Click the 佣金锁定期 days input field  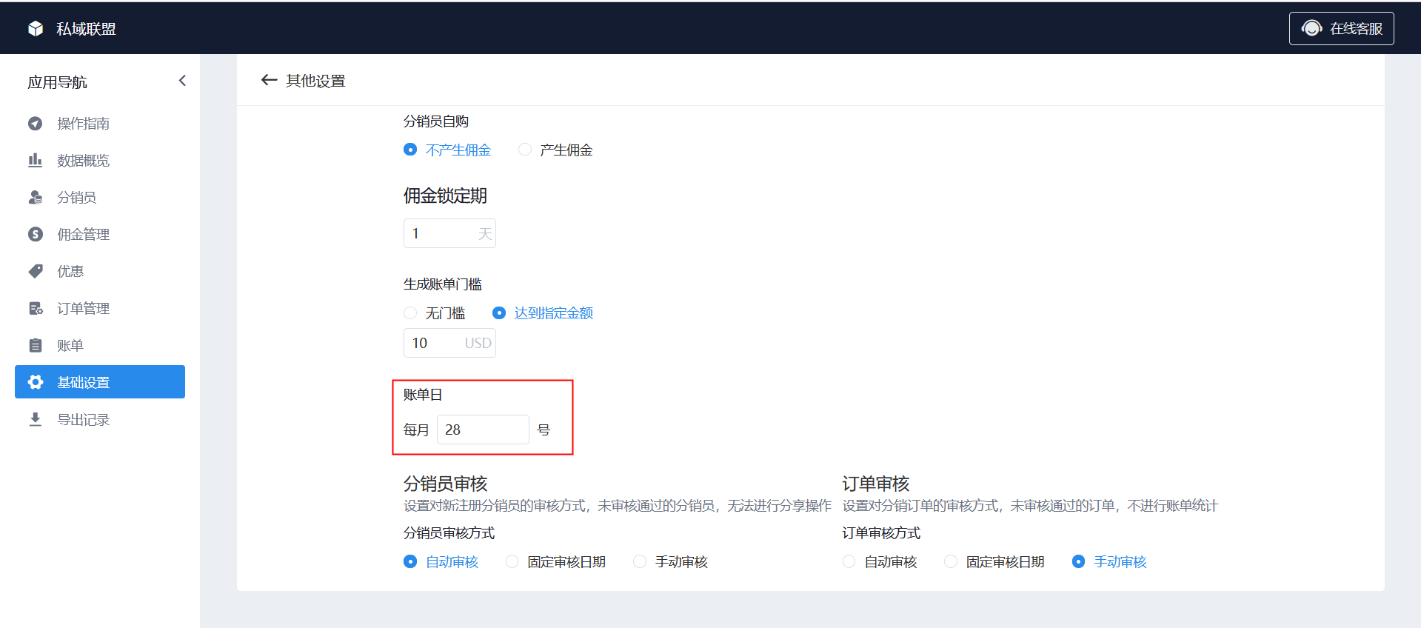[449, 233]
